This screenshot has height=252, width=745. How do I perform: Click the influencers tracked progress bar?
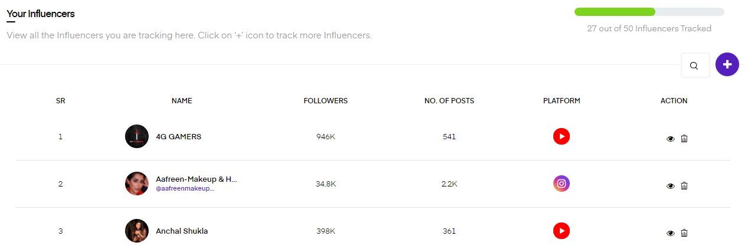(x=649, y=12)
